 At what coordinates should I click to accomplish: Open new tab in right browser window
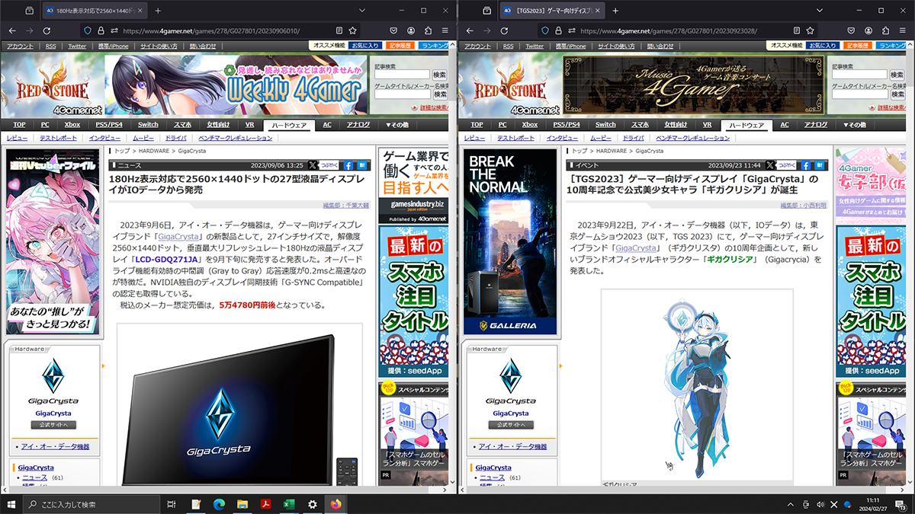[x=615, y=11]
